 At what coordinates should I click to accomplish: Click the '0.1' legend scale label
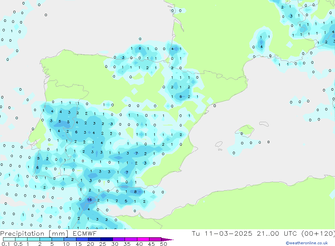6,244
